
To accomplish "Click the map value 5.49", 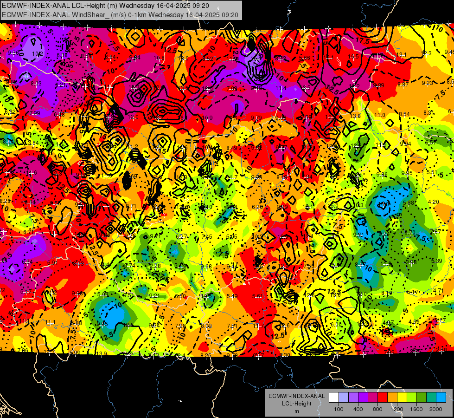I will coord(232,296).
